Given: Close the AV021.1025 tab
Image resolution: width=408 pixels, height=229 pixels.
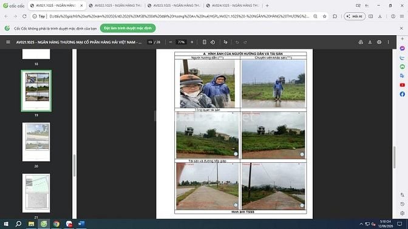Looking at the screenshot, I should pos(81,5).
